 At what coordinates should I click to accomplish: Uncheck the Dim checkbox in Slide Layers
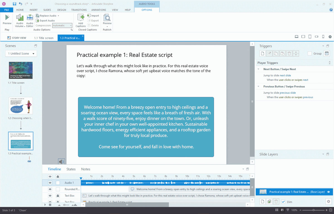pyautogui.click(x=283, y=202)
